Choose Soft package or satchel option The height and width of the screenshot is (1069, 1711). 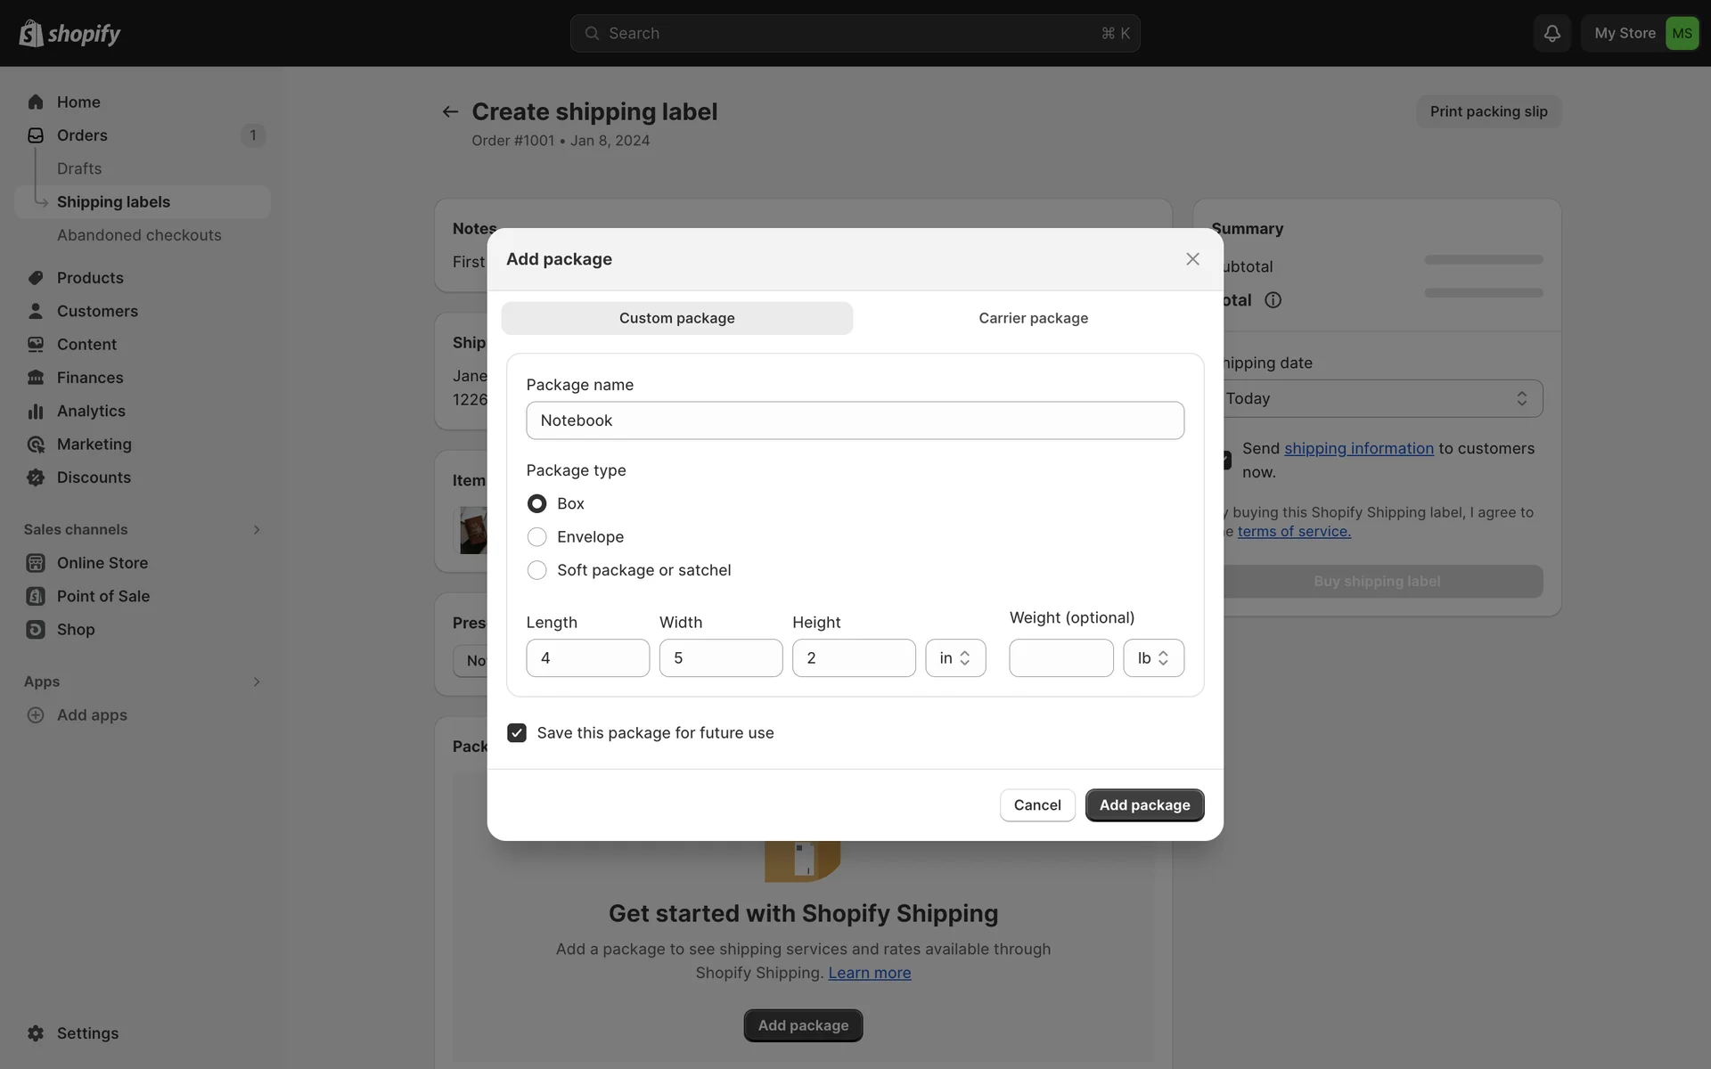[x=536, y=570]
